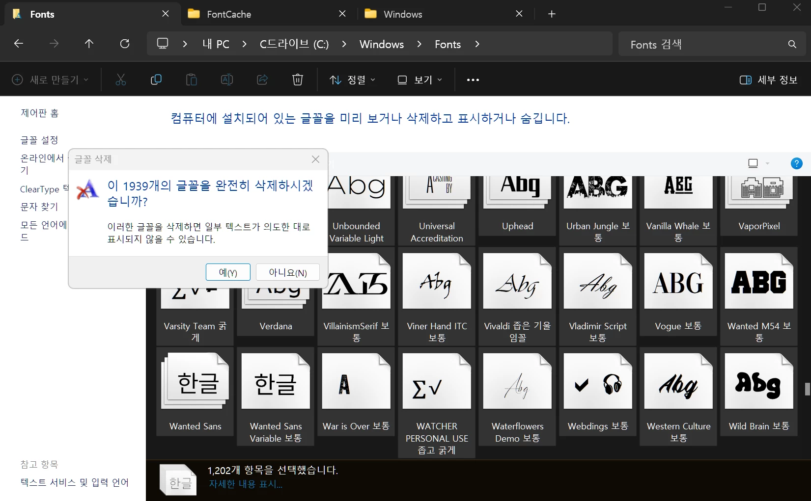Go back with the left arrow button
This screenshot has width=811, height=501.
(19, 44)
